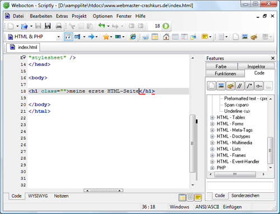Click the new page icon in Features panel

tap(212, 86)
